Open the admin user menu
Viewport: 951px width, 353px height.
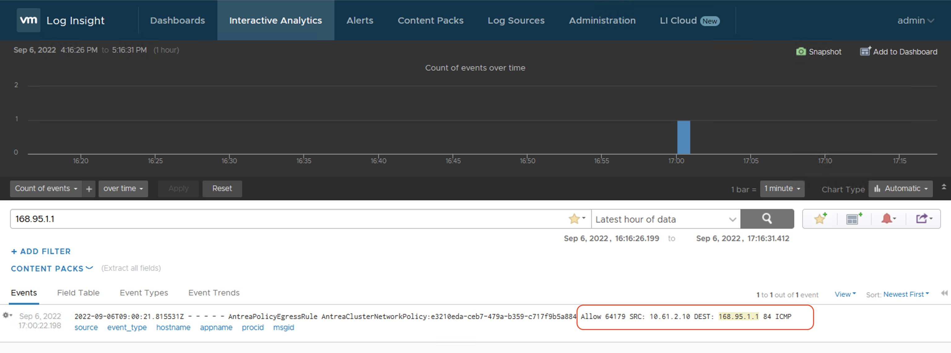pyautogui.click(x=916, y=20)
